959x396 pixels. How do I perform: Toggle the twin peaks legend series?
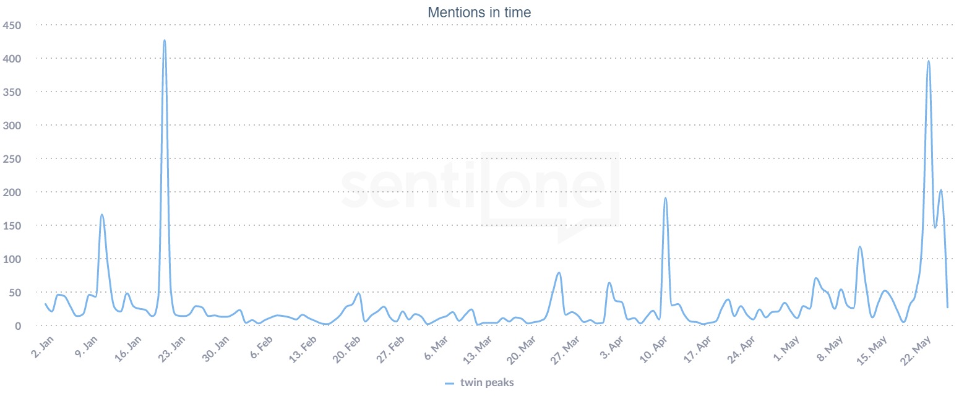point(486,383)
